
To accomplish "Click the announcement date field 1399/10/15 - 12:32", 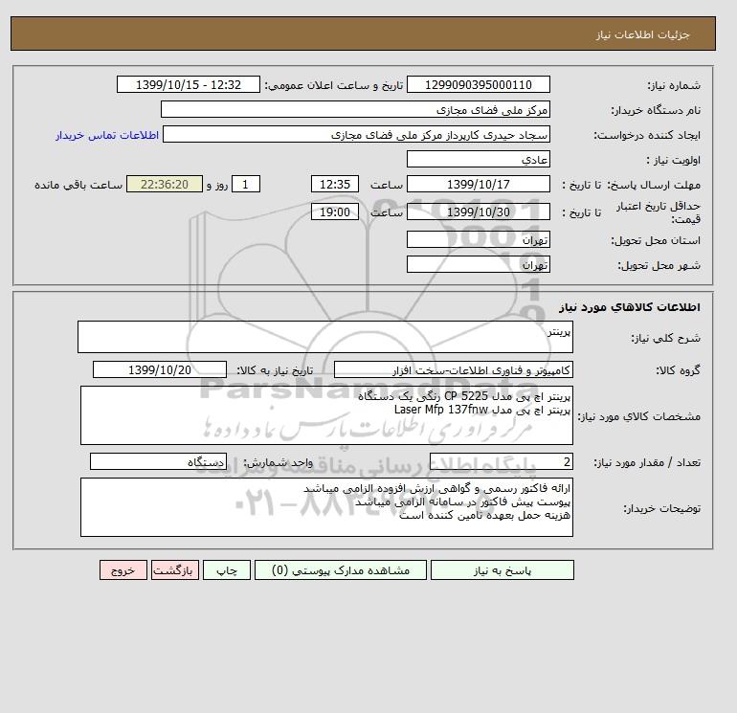I will [x=189, y=84].
